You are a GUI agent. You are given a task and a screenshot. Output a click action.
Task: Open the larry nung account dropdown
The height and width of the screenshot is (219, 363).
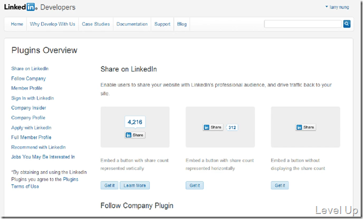click(337, 7)
